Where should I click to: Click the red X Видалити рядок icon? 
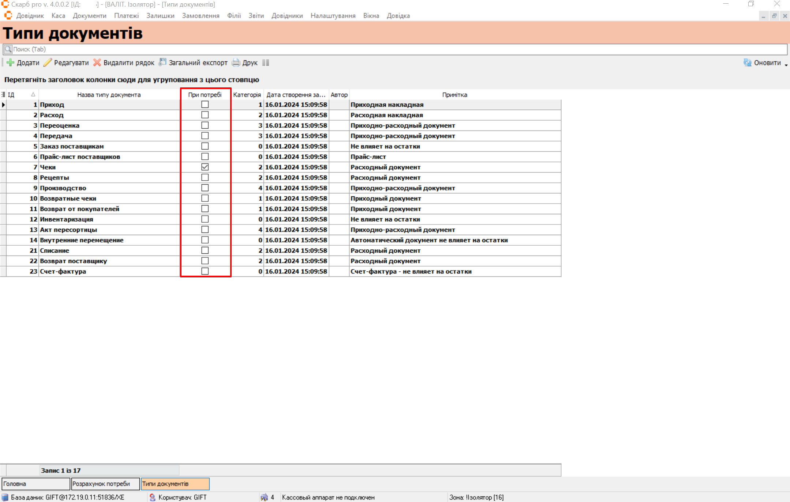[x=97, y=63]
